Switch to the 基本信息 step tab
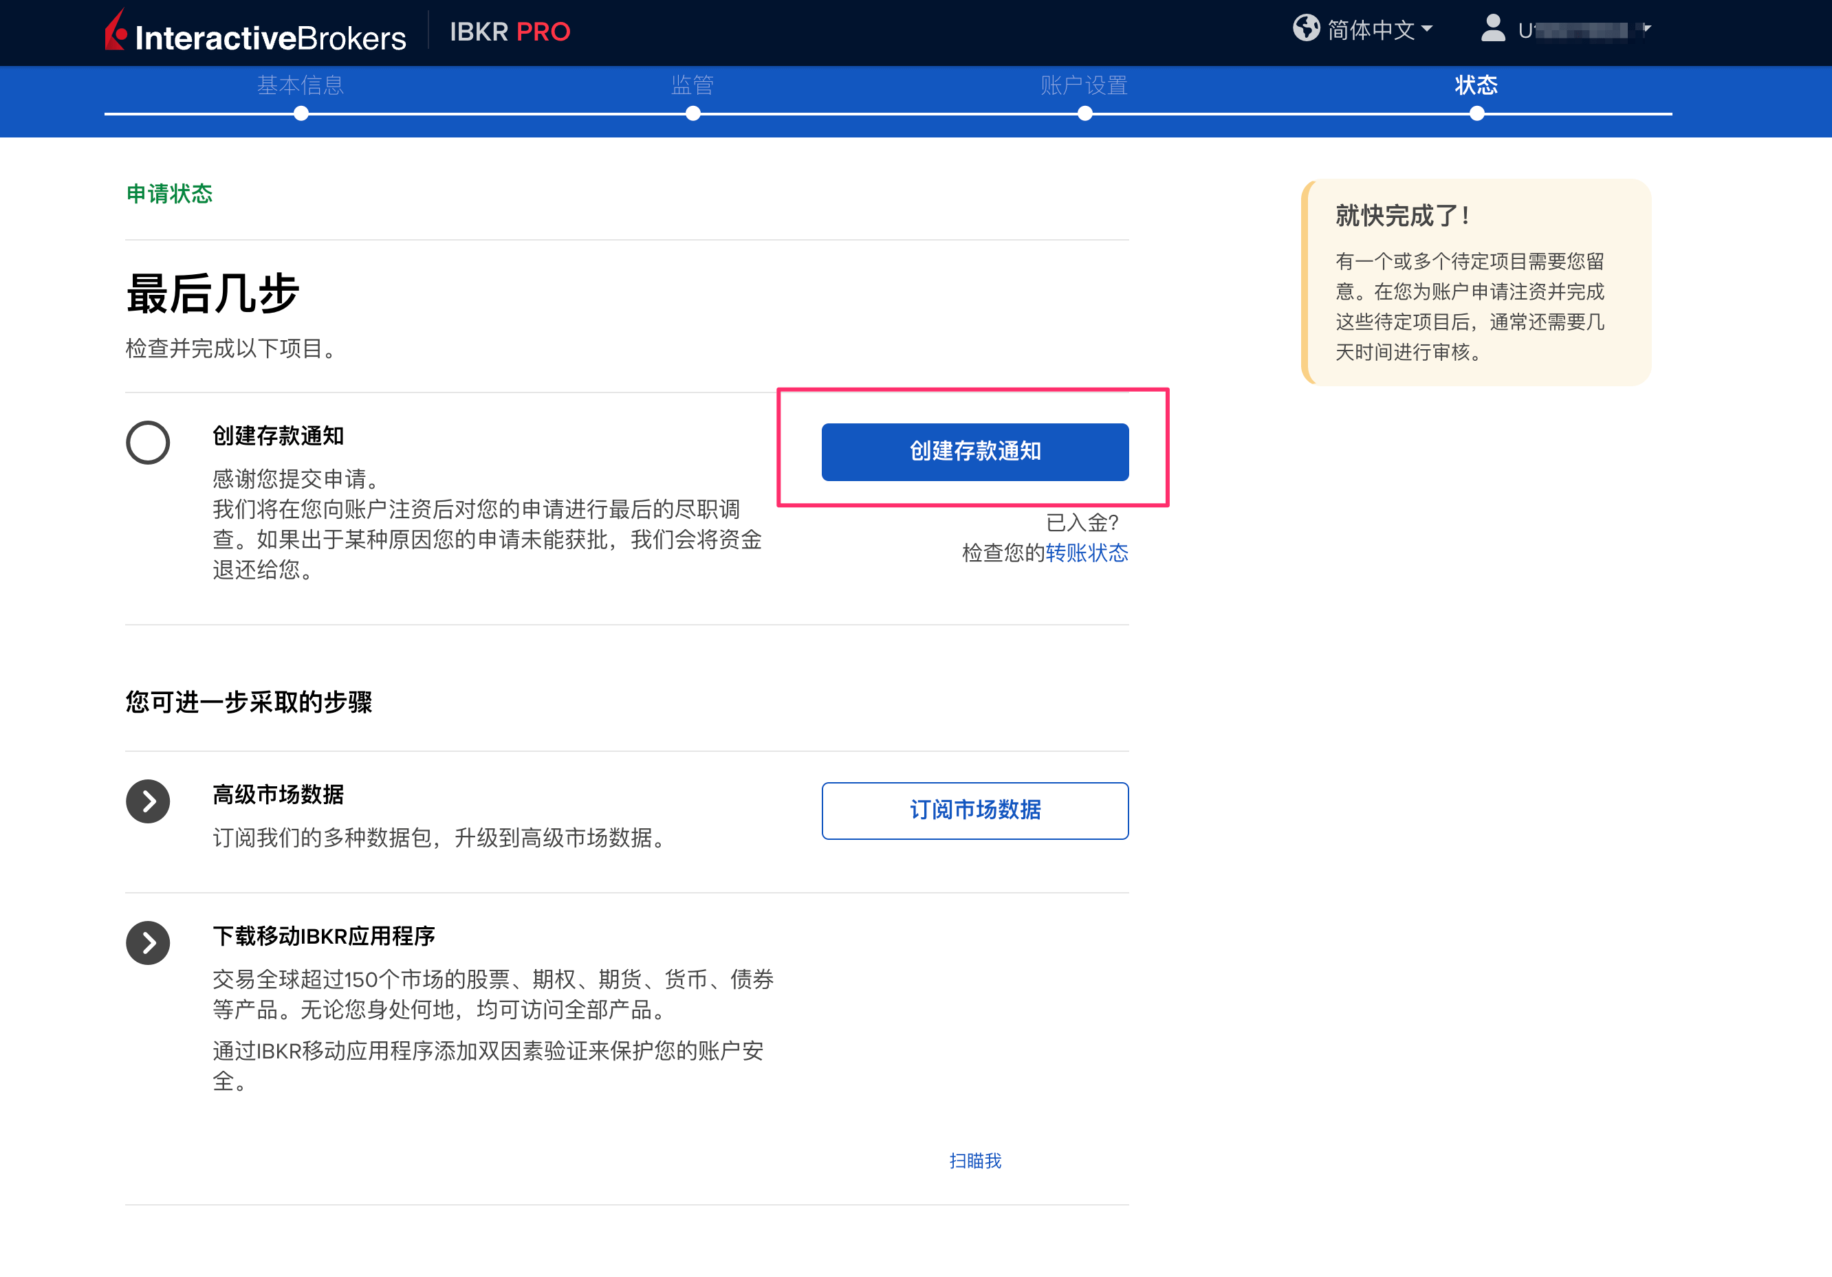Screen dimensions: 1832x1277 [x=301, y=85]
